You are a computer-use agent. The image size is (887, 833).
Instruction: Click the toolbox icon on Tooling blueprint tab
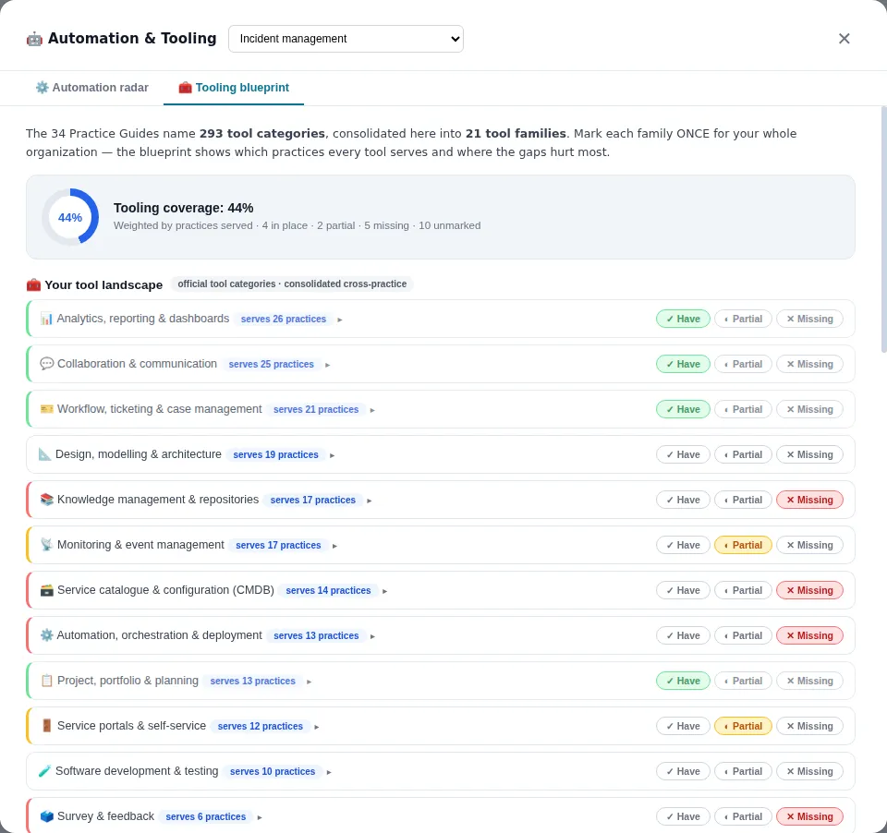[185, 88]
